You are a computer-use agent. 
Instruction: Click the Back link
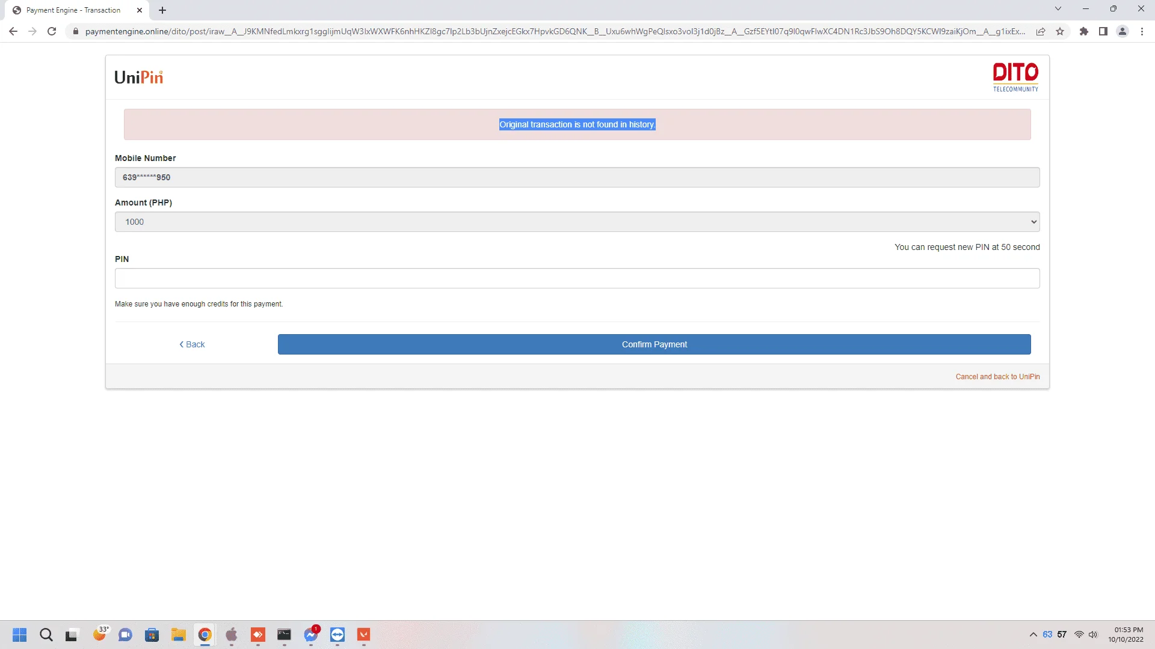pyautogui.click(x=192, y=344)
